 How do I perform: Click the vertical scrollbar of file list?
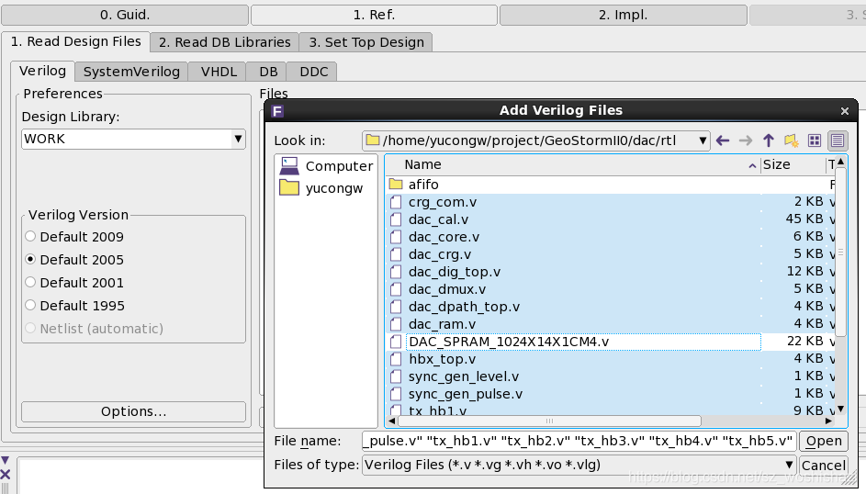[x=840, y=252]
